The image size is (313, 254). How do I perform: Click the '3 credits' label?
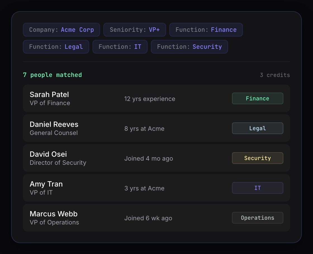point(275,75)
